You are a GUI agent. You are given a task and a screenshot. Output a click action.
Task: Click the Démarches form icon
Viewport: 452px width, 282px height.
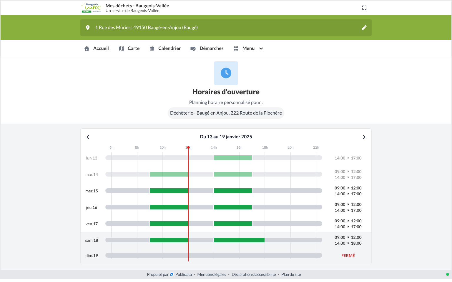(193, 48)
